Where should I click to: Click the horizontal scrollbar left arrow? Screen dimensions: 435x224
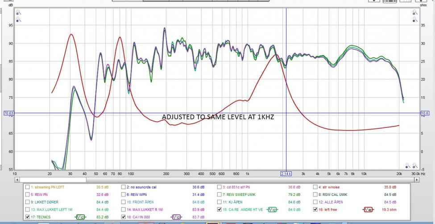[17, 180]
